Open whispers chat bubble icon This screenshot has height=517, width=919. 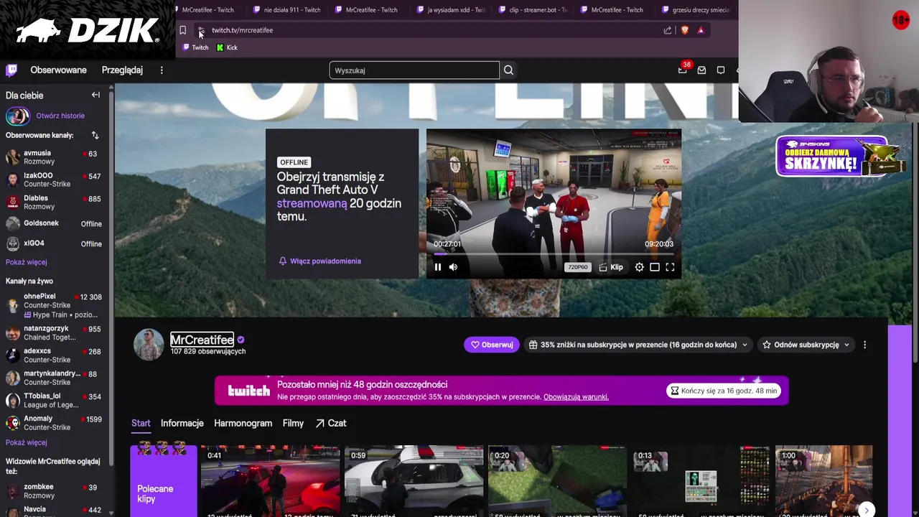pos(721,70)
